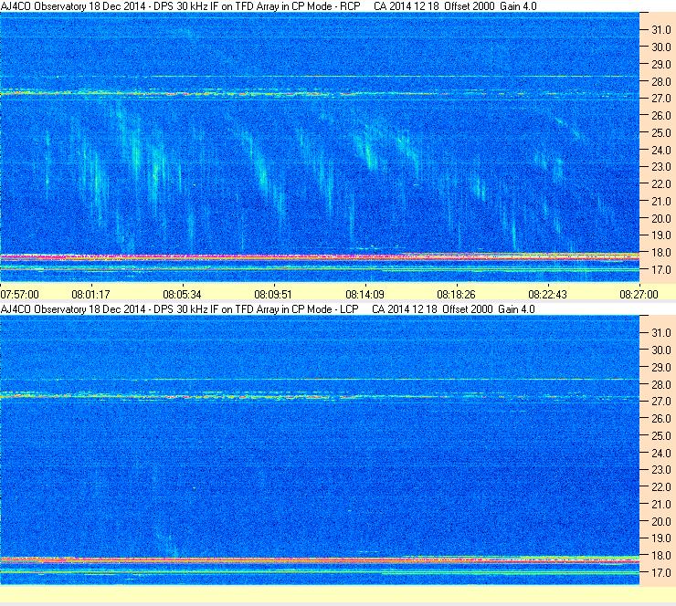Click the 08:01:17 time label

click(90, 295)
